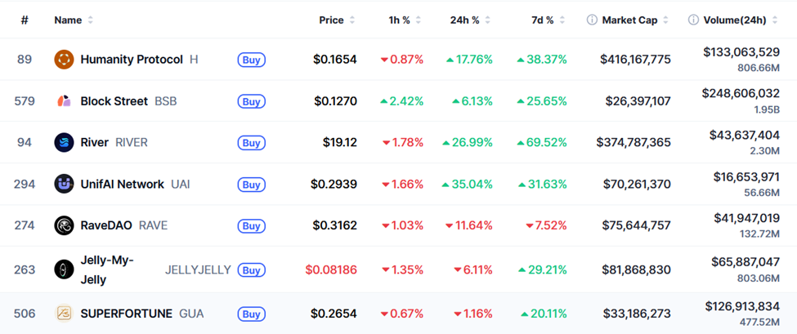Click the Jelly-My-Jelly coin logo
Image resolution: width=797 pixels, height=334 pixels.
(x=64, y=269)
